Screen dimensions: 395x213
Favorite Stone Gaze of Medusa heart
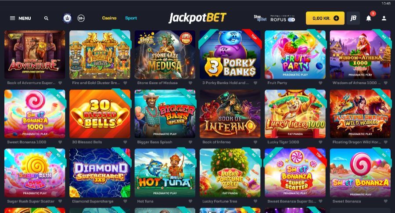pyautogui.click(x=190, y=83)
